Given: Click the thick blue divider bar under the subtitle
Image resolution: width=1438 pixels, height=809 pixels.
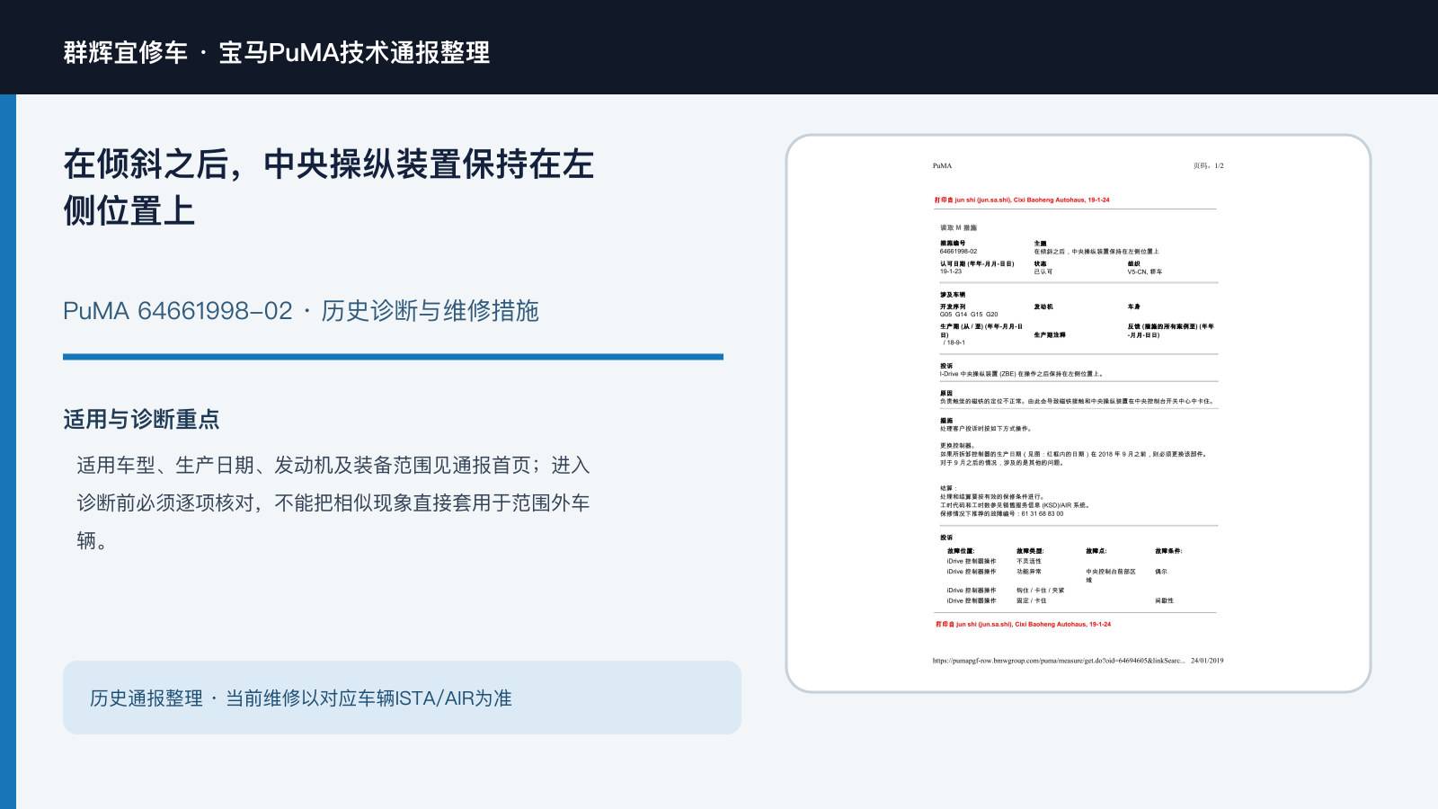Looking at the screenshot, I should pos(393,357).
